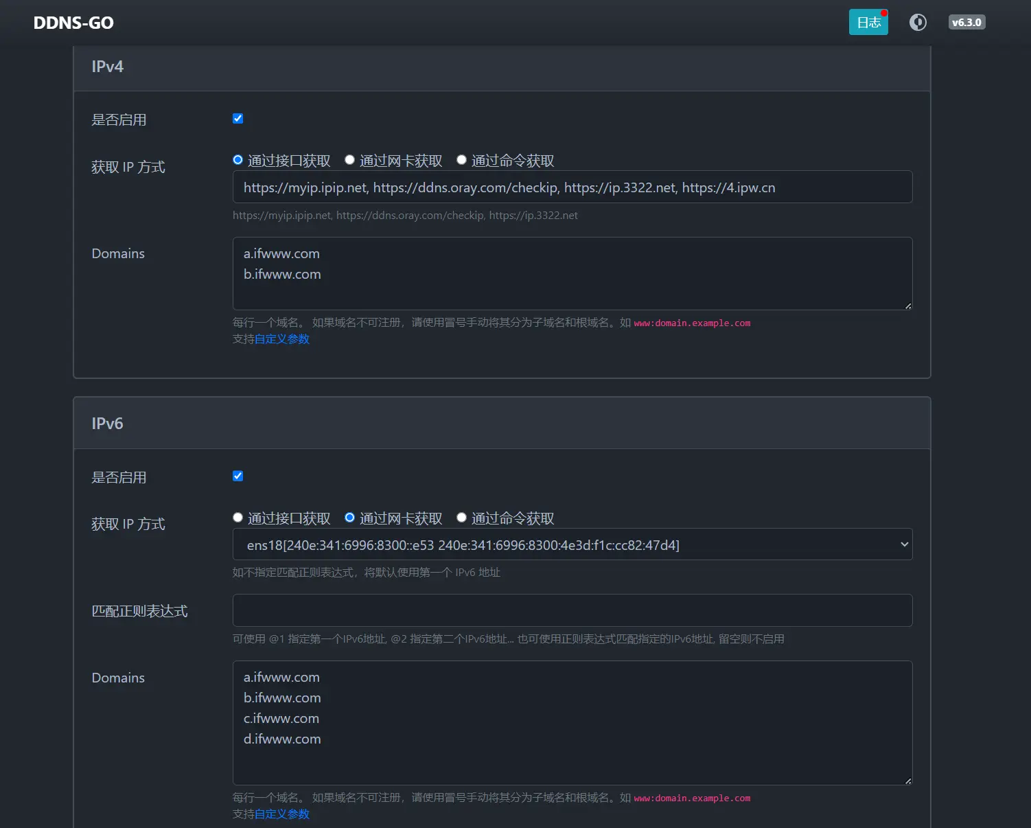The width and height of the screenshot is (1031, 828).
Task: Click the v6.3.0 version badge
Action: (966, 23)
